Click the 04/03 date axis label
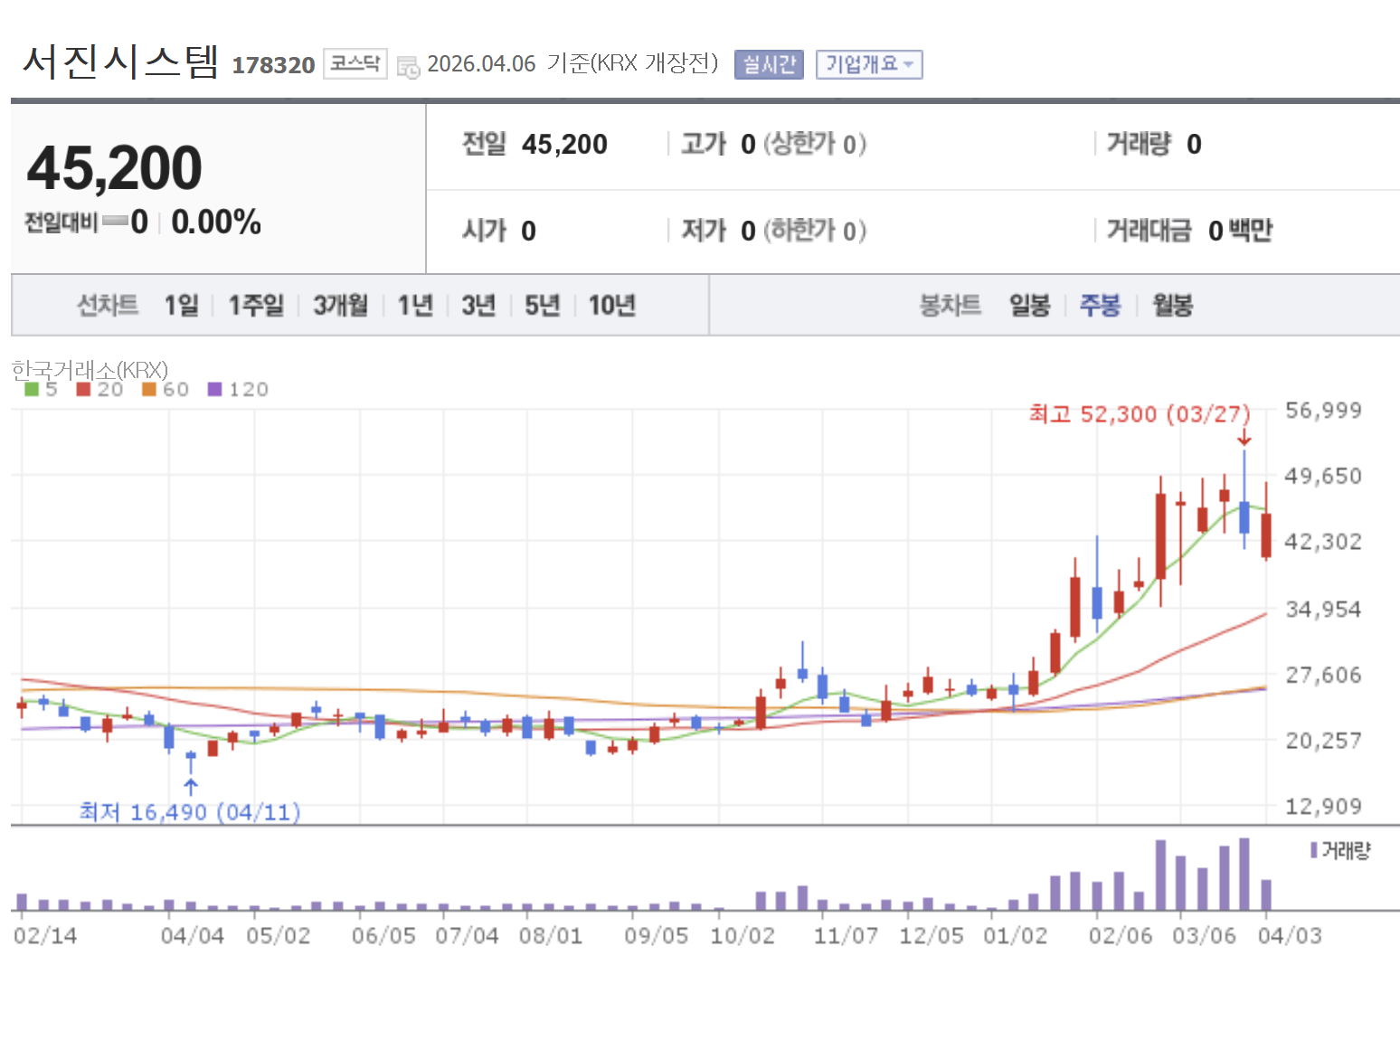This screenshot has width=1400, height=1060. (1290, 935)
